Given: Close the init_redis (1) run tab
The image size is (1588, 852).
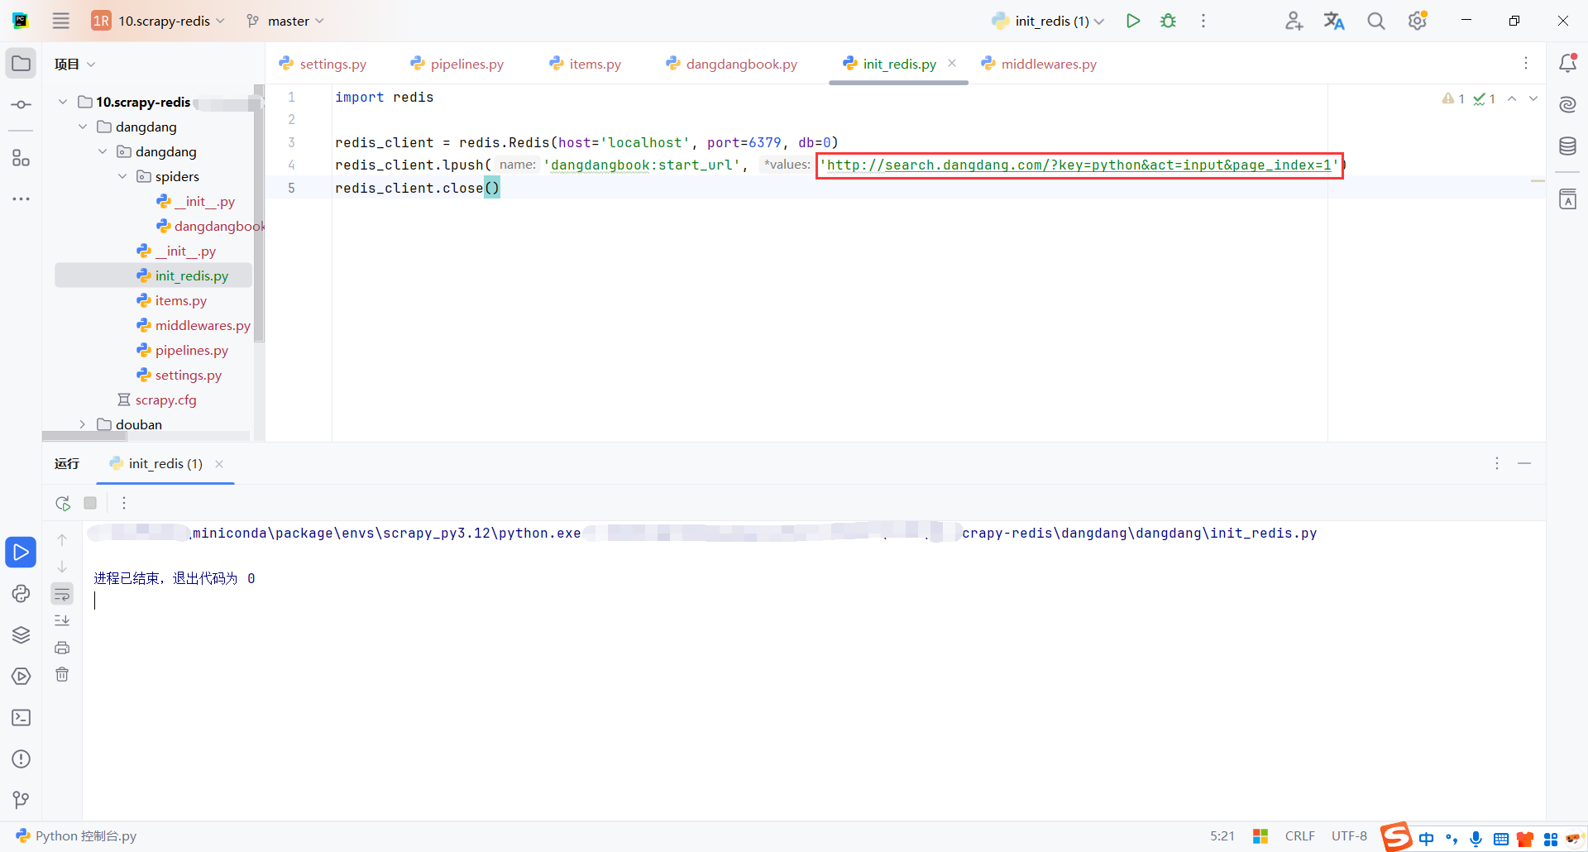Looking at the screenshot, I should (219, 464).
